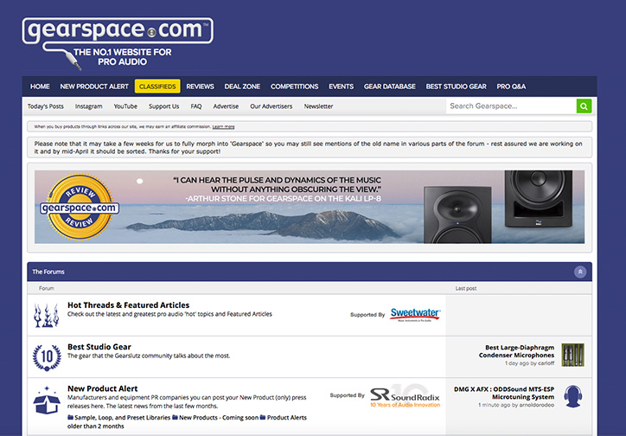Open Sample, Loop, and Preset Libraries subforum
The height and width of the screenshot is (436, 626).
[x=122, y=418]
